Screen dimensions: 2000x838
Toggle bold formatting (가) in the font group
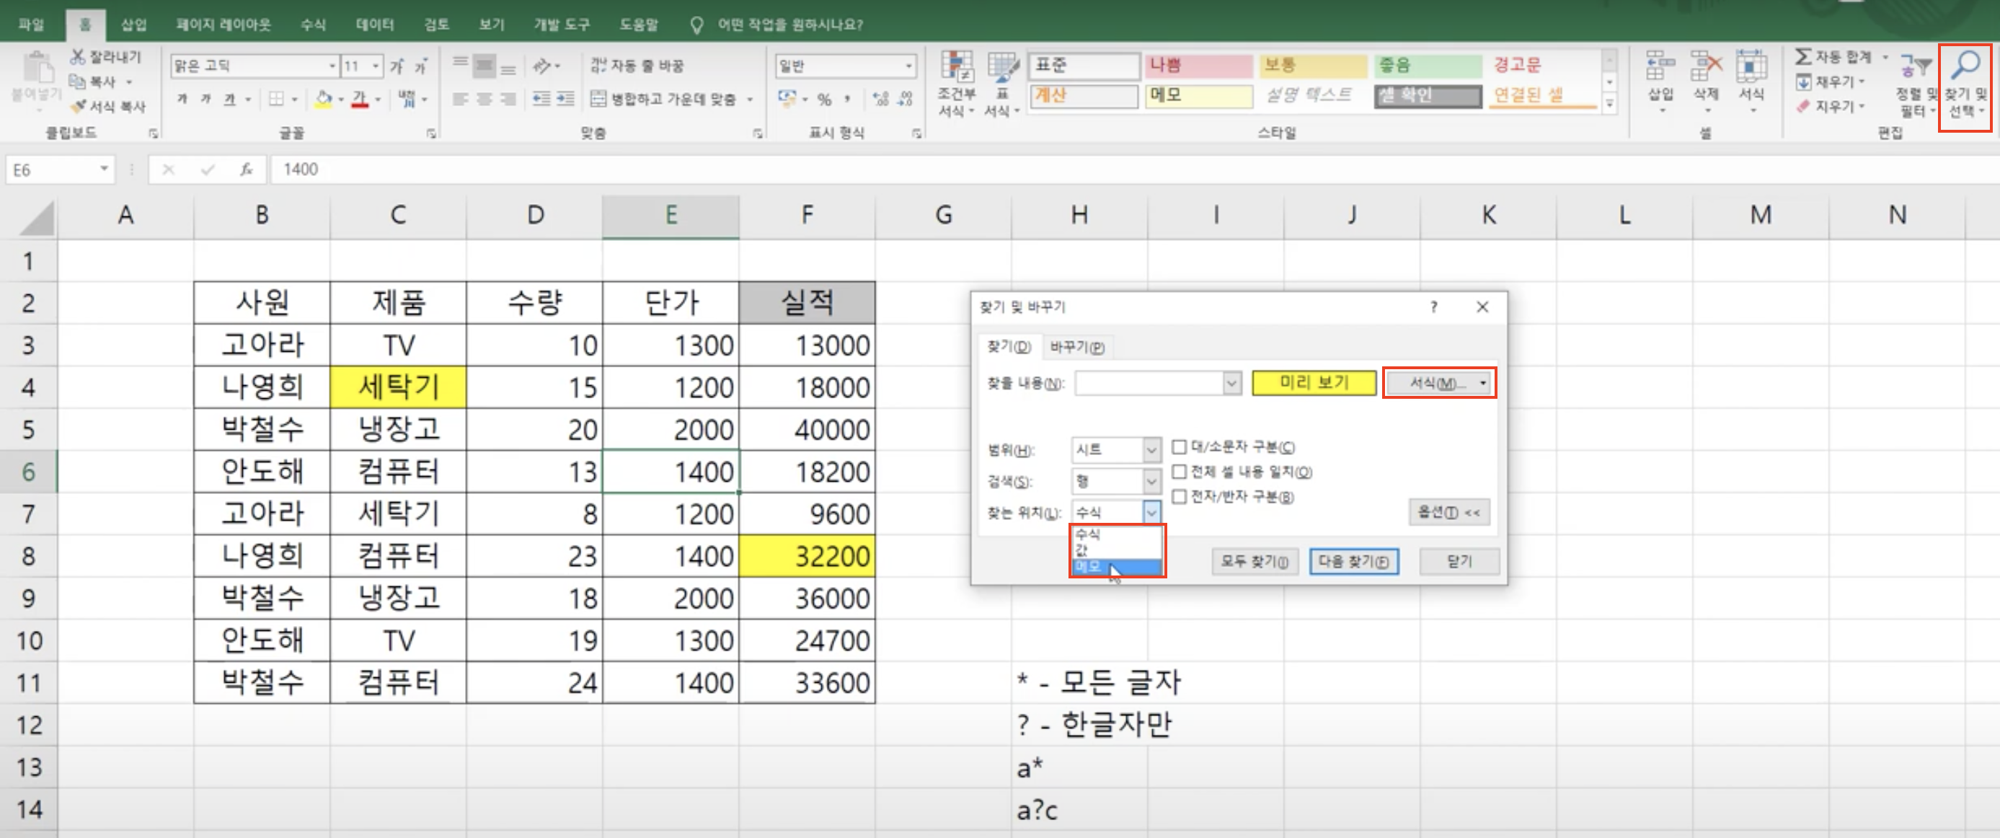tap(182, 99)
